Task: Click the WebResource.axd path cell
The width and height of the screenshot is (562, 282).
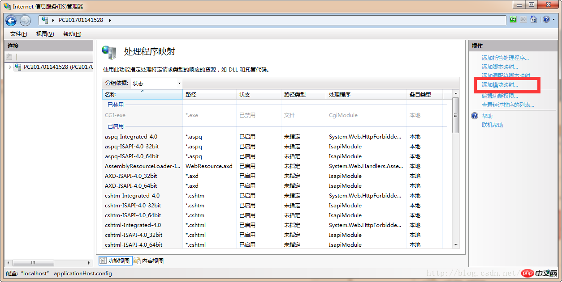Action: pyautogui.click(x=209, y=166)
